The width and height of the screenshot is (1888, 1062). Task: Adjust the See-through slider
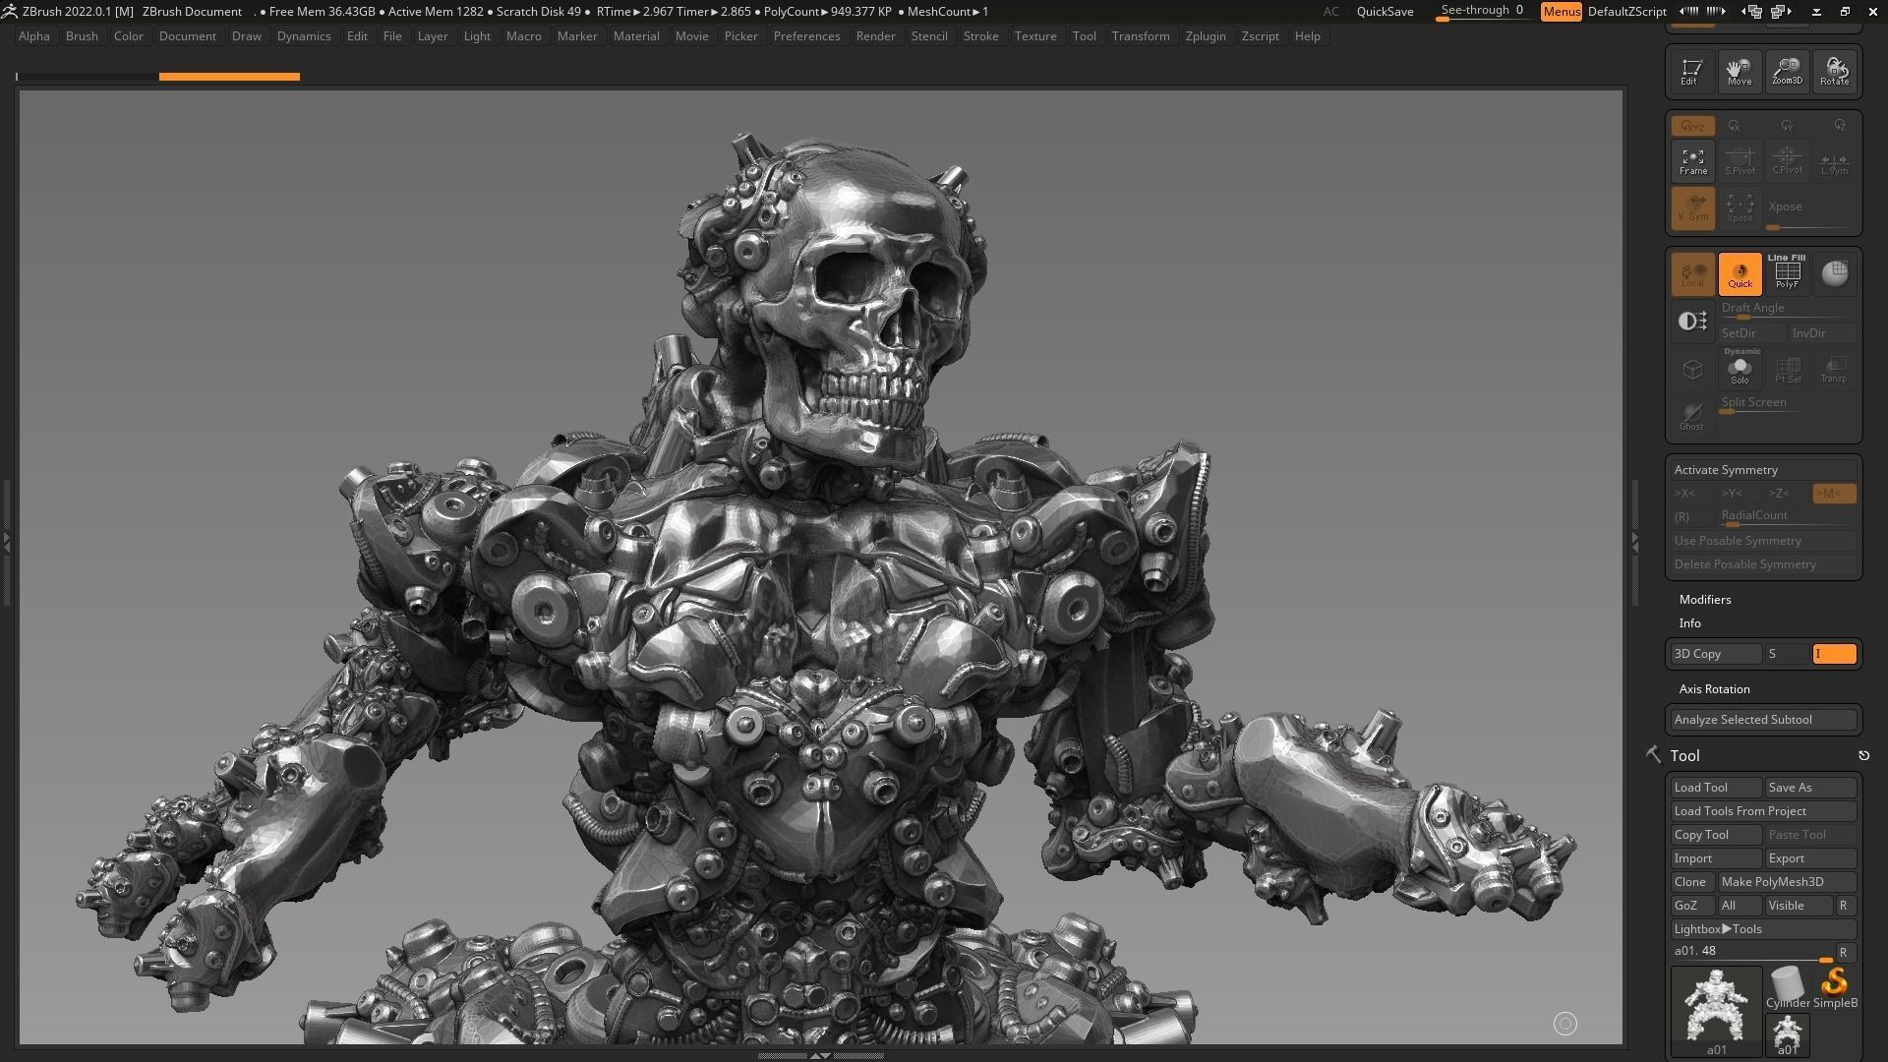coord(1483,11)
